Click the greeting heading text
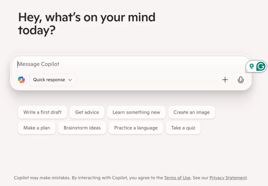This screenshot has width=268, height=186. (87, 24)
